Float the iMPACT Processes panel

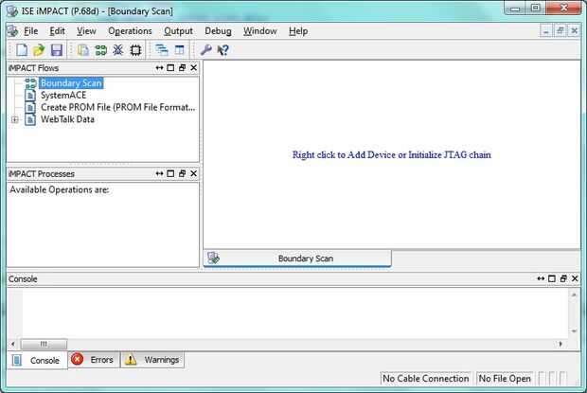182,173
